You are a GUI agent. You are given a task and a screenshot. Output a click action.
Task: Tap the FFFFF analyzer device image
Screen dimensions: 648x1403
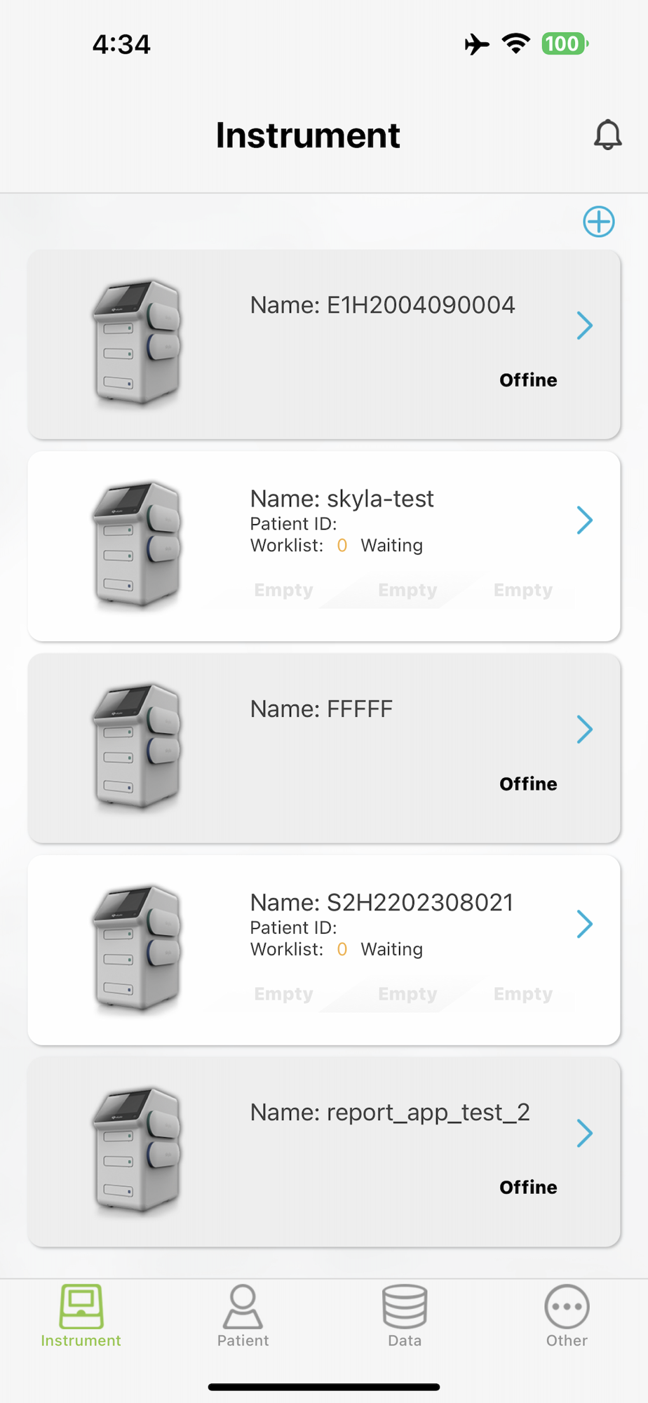click(x=137, y=746)
